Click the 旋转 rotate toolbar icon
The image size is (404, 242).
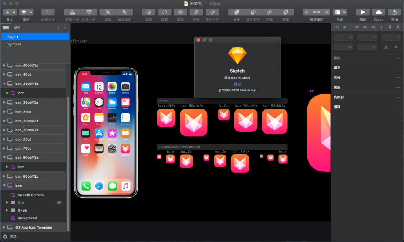(x=165, y=12)
